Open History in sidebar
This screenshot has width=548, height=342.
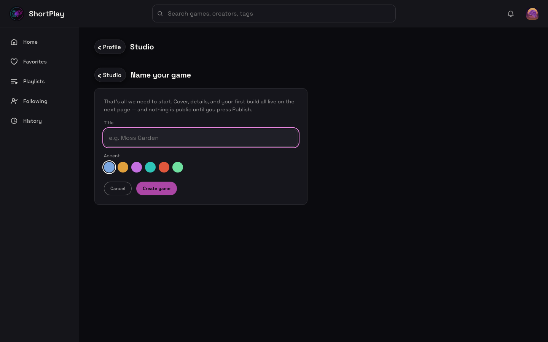[40, 121]
